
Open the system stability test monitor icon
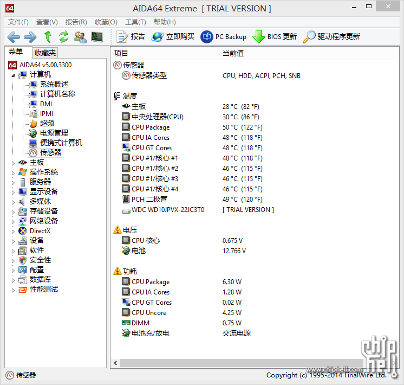[97, 37]
